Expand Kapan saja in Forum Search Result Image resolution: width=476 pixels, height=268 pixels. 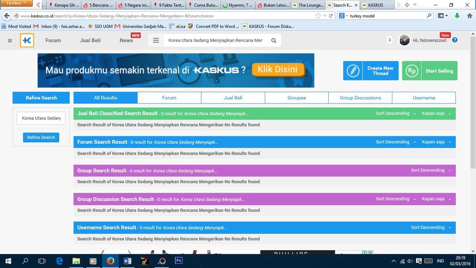[437, 142]
